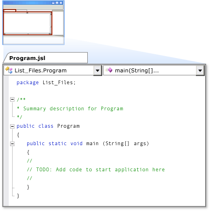Click the 'static' keyword in main declaration
This screenshot has width=210, height=211.
(x=58, y=143)
